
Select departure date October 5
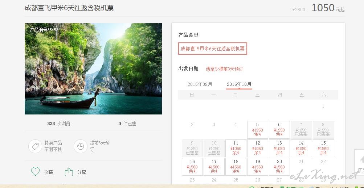pyautogui.click(x=257, y=130)
